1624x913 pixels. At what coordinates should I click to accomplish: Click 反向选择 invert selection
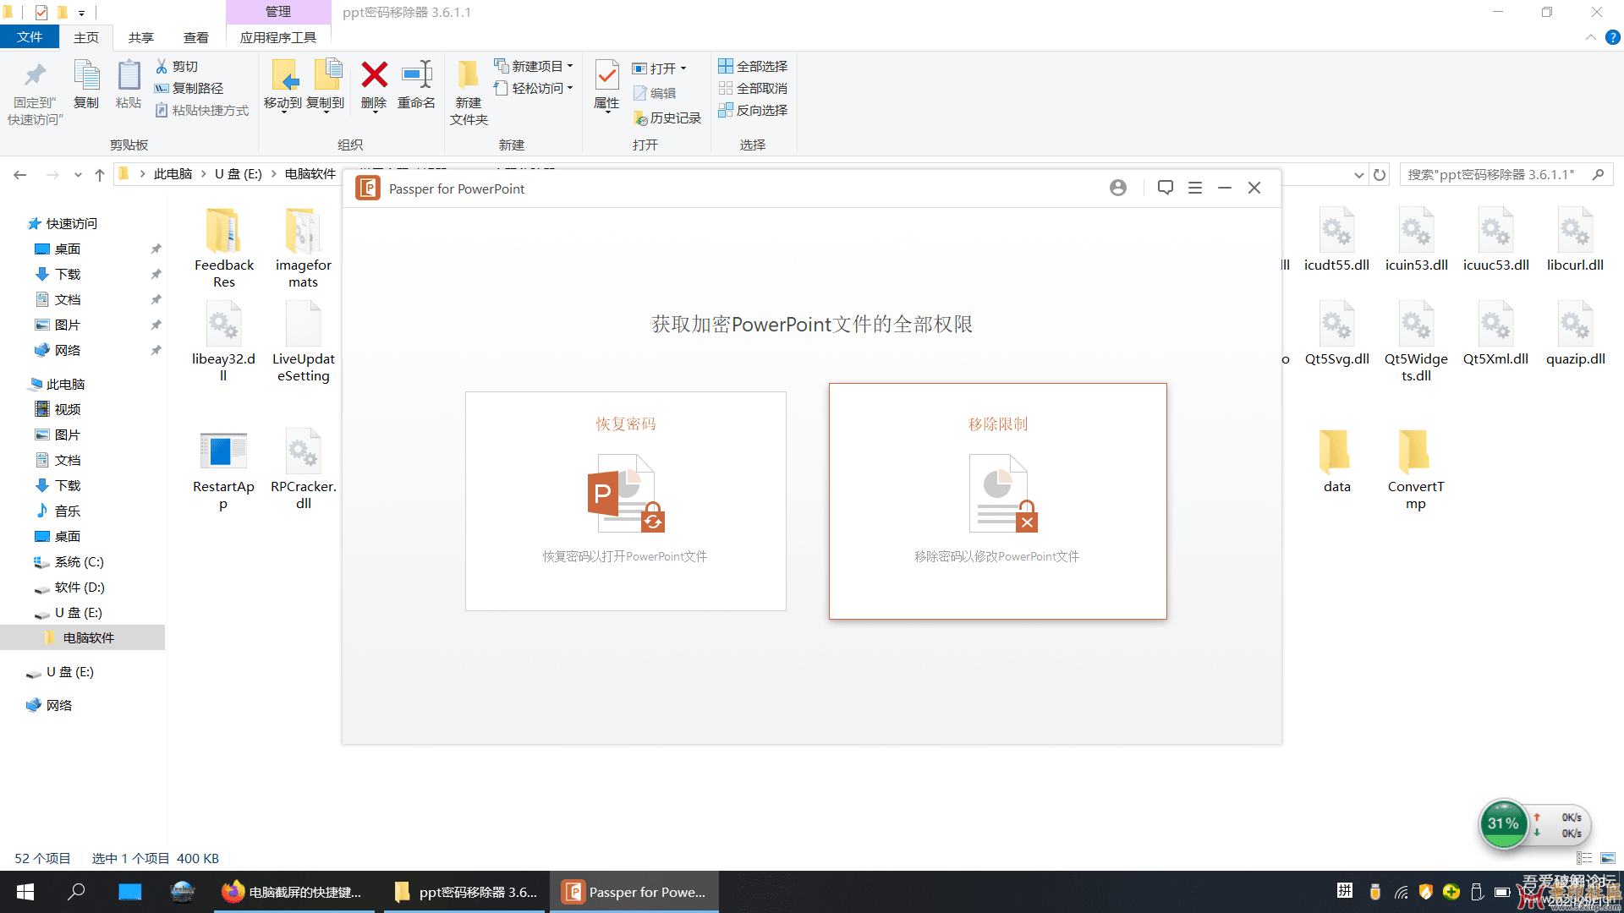point(753,110)
